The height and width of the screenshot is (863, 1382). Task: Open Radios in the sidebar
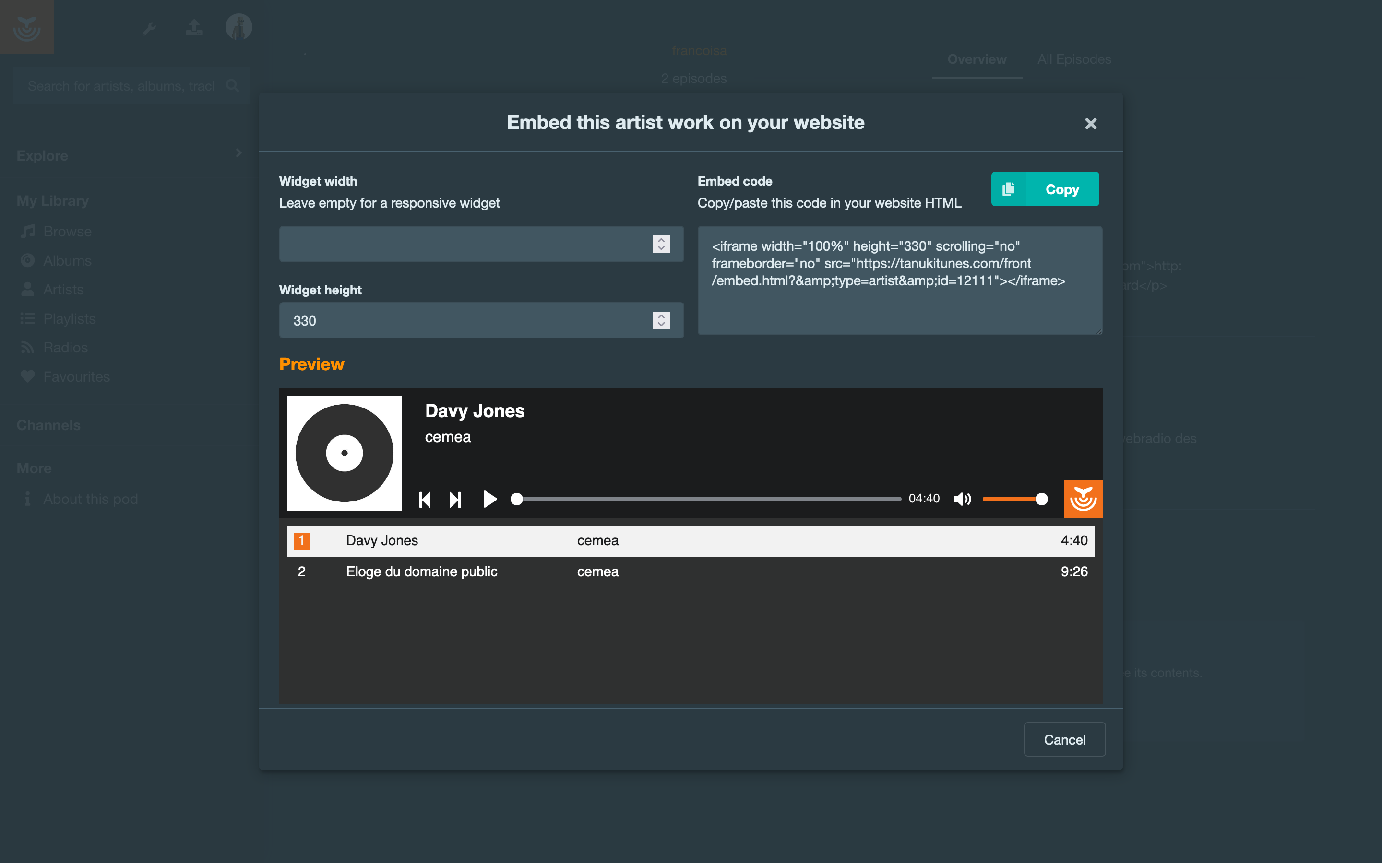(x=66, y=348)
